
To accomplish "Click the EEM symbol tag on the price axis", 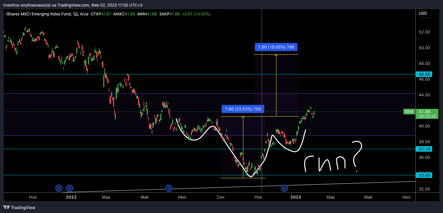I will pyautogui.click(x=409, y=111).
